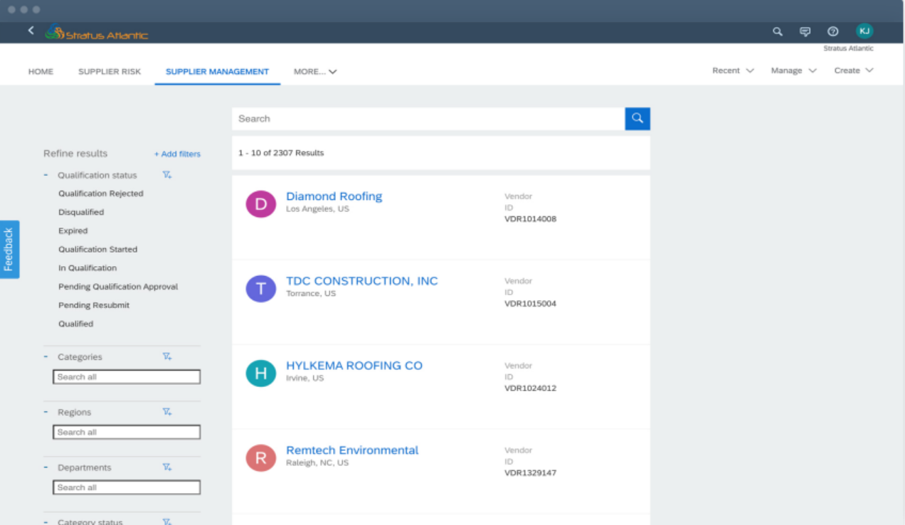Open Help via the question mark icon
905x525 pixels.
point(832,31)
